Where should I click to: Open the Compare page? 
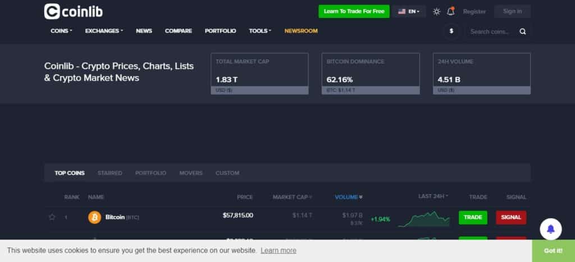(x=179, y=31)
